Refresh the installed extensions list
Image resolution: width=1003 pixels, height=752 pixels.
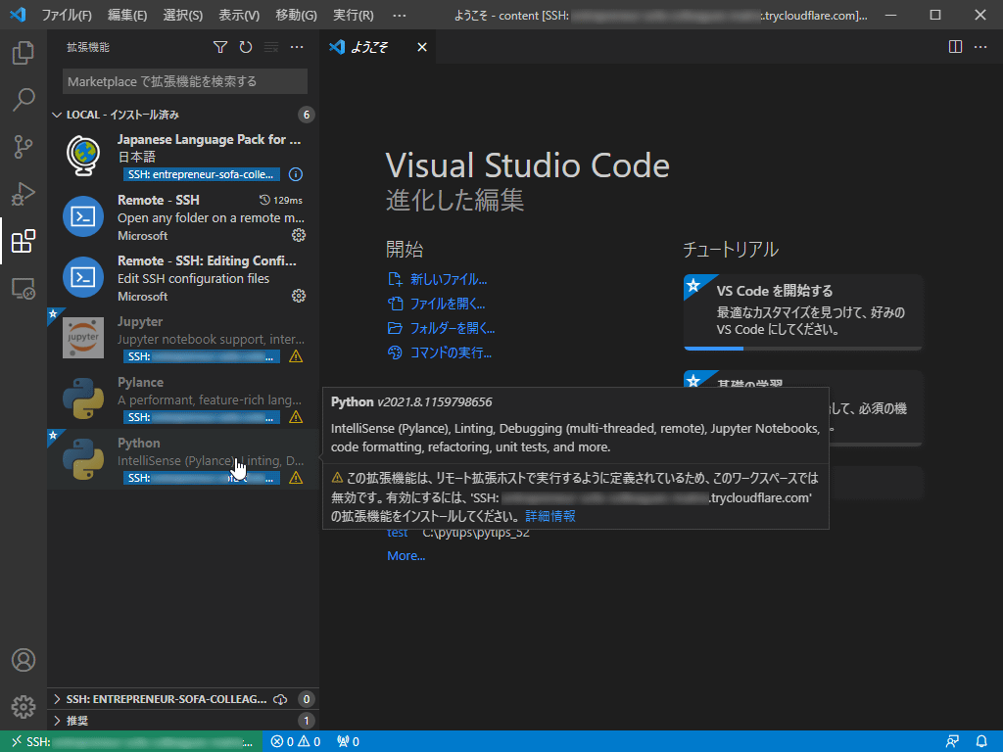(245, 46)
